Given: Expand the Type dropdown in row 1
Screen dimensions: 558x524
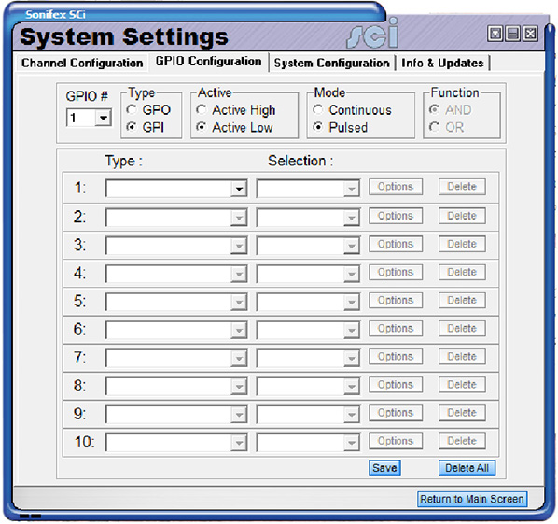Looking at the screenshot, I should click(239, 189).
